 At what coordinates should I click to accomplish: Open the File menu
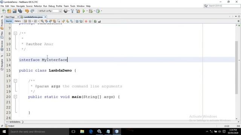(2, 6)
